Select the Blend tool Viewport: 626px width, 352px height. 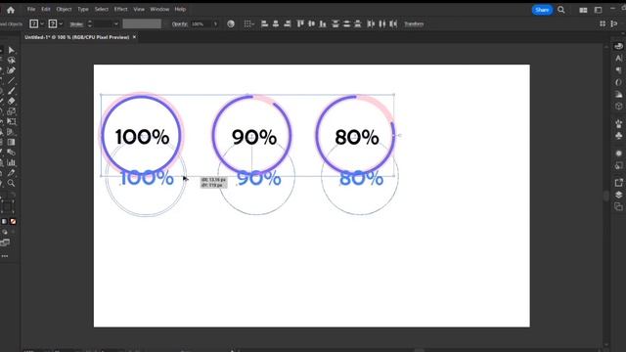point(11,153)
